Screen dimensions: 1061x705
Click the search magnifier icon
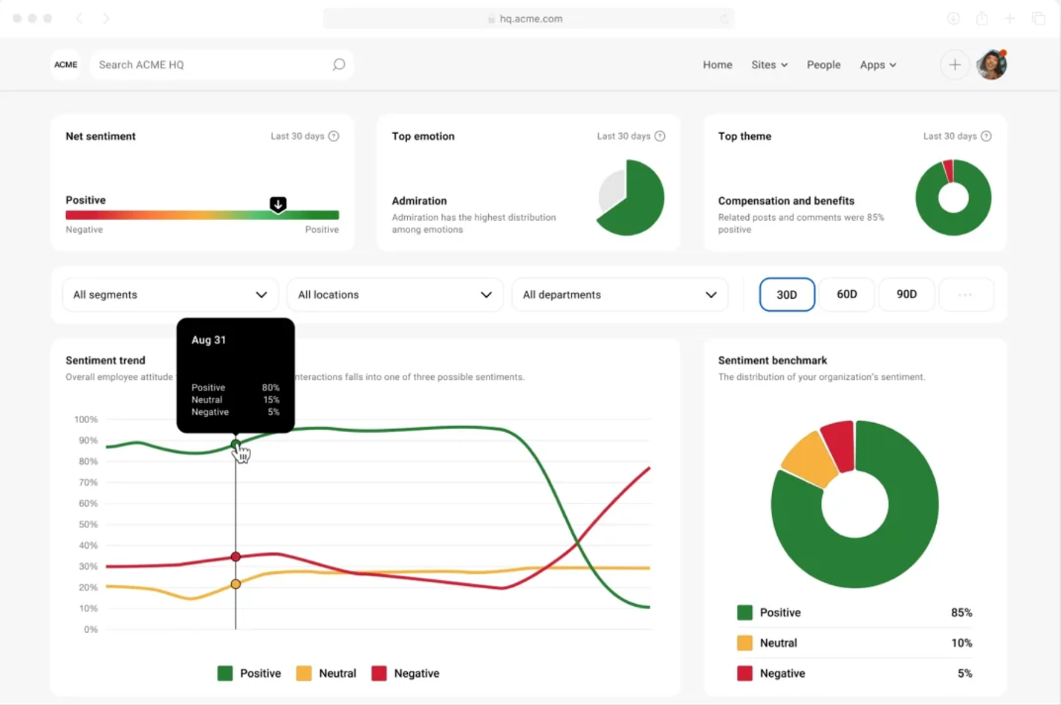[338, 65]
